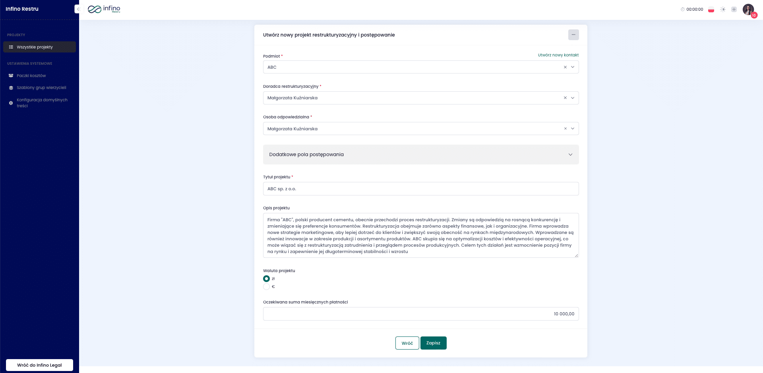The image size is (763, 373).
Task: Open the Podmiot dropdown
Action: (573, 67)
